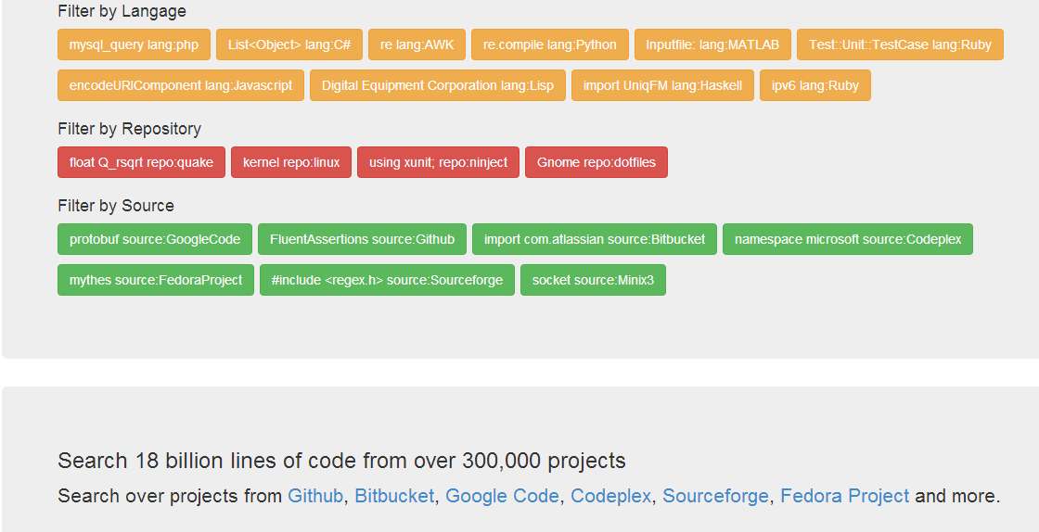Select the FluentAssertions source:Github example
Image resolution: width=1039 pixels, height=532 pixels.
tap(363, 239)
